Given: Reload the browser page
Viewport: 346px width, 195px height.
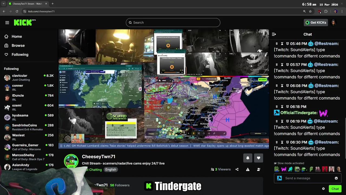Looking at the screenshot, I should (x=17, y=11).
